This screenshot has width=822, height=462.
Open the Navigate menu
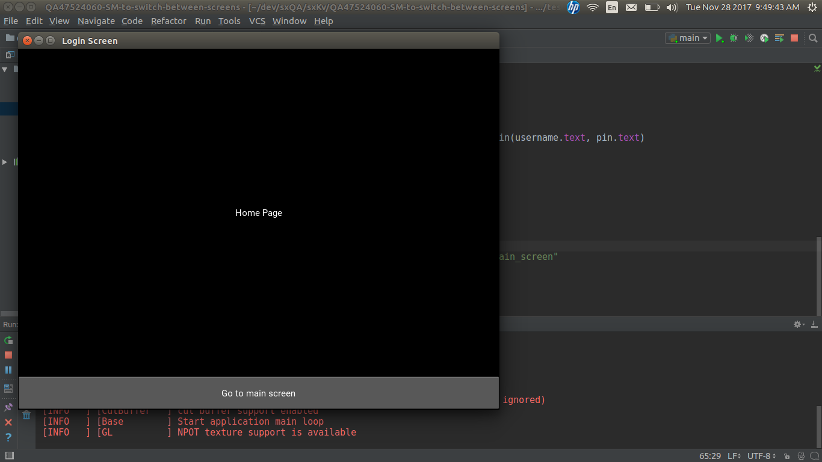96,21
